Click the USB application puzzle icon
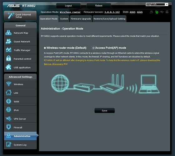Viewport: 175px width, 156px height. [x=8, y=67]
